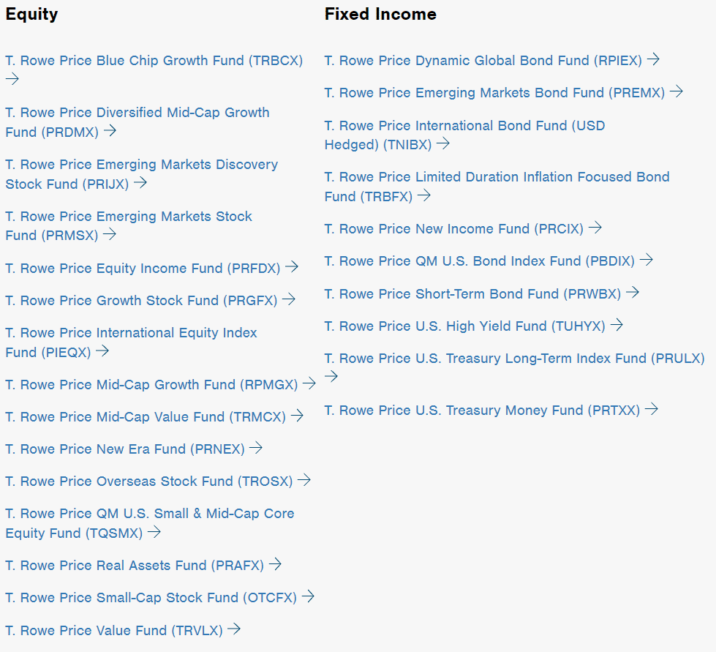Select Overseas Stock Fund (TROSX) link
Screen dimensions: 716x652
pyautogui.click(x=149, y=481)
